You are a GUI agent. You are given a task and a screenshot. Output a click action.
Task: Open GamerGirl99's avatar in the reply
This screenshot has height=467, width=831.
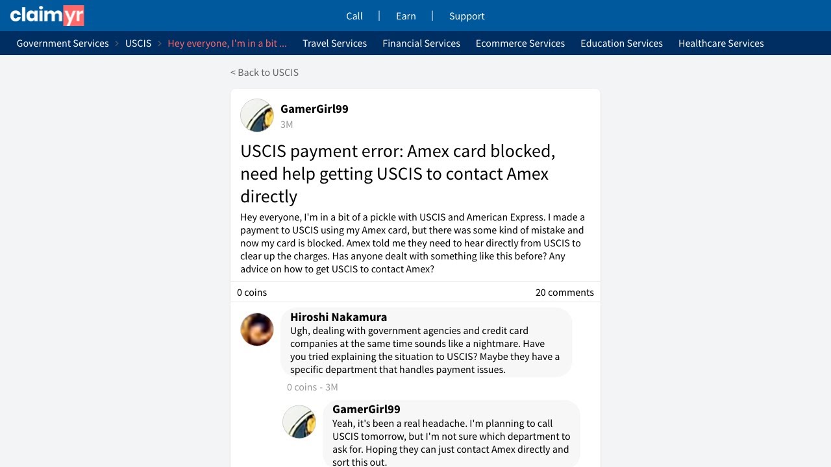(299, 422)
